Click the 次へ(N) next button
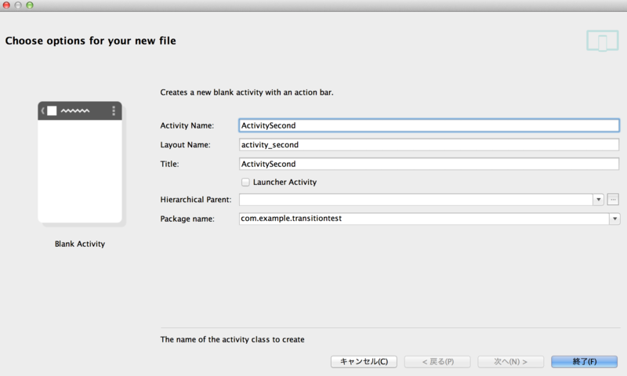Viewport: 627px width, 376px height. point(511,362)
